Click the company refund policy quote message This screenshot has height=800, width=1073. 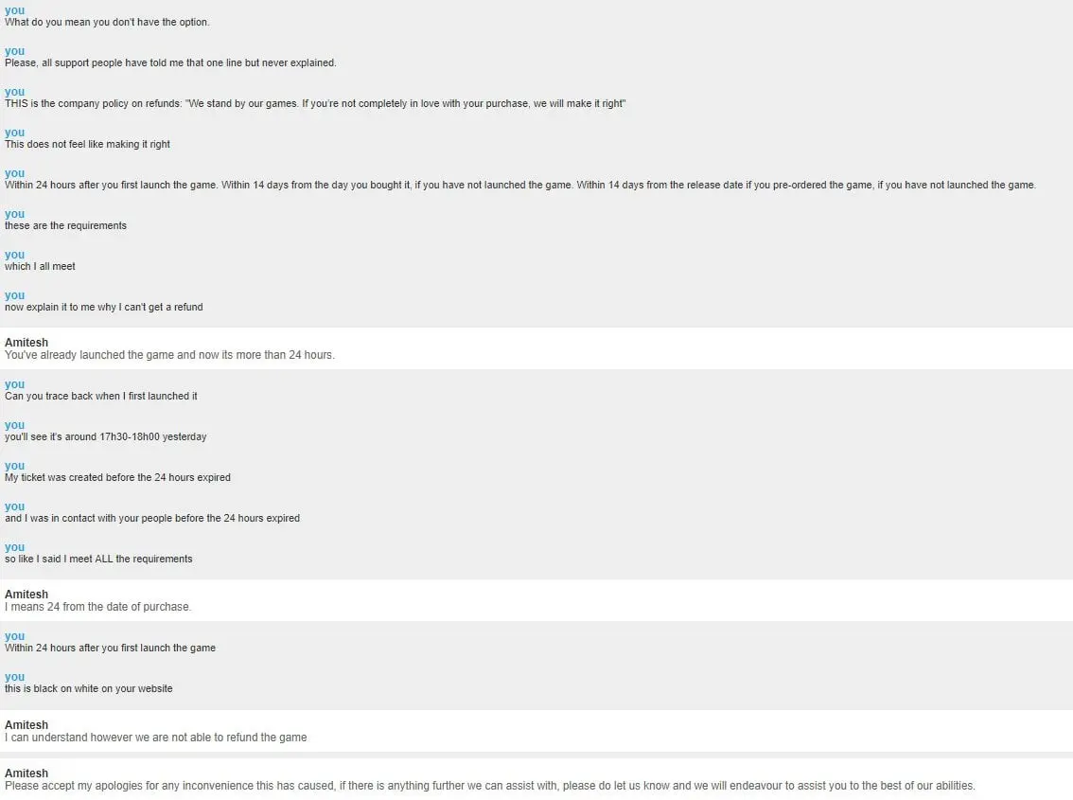tap(314, 103)
